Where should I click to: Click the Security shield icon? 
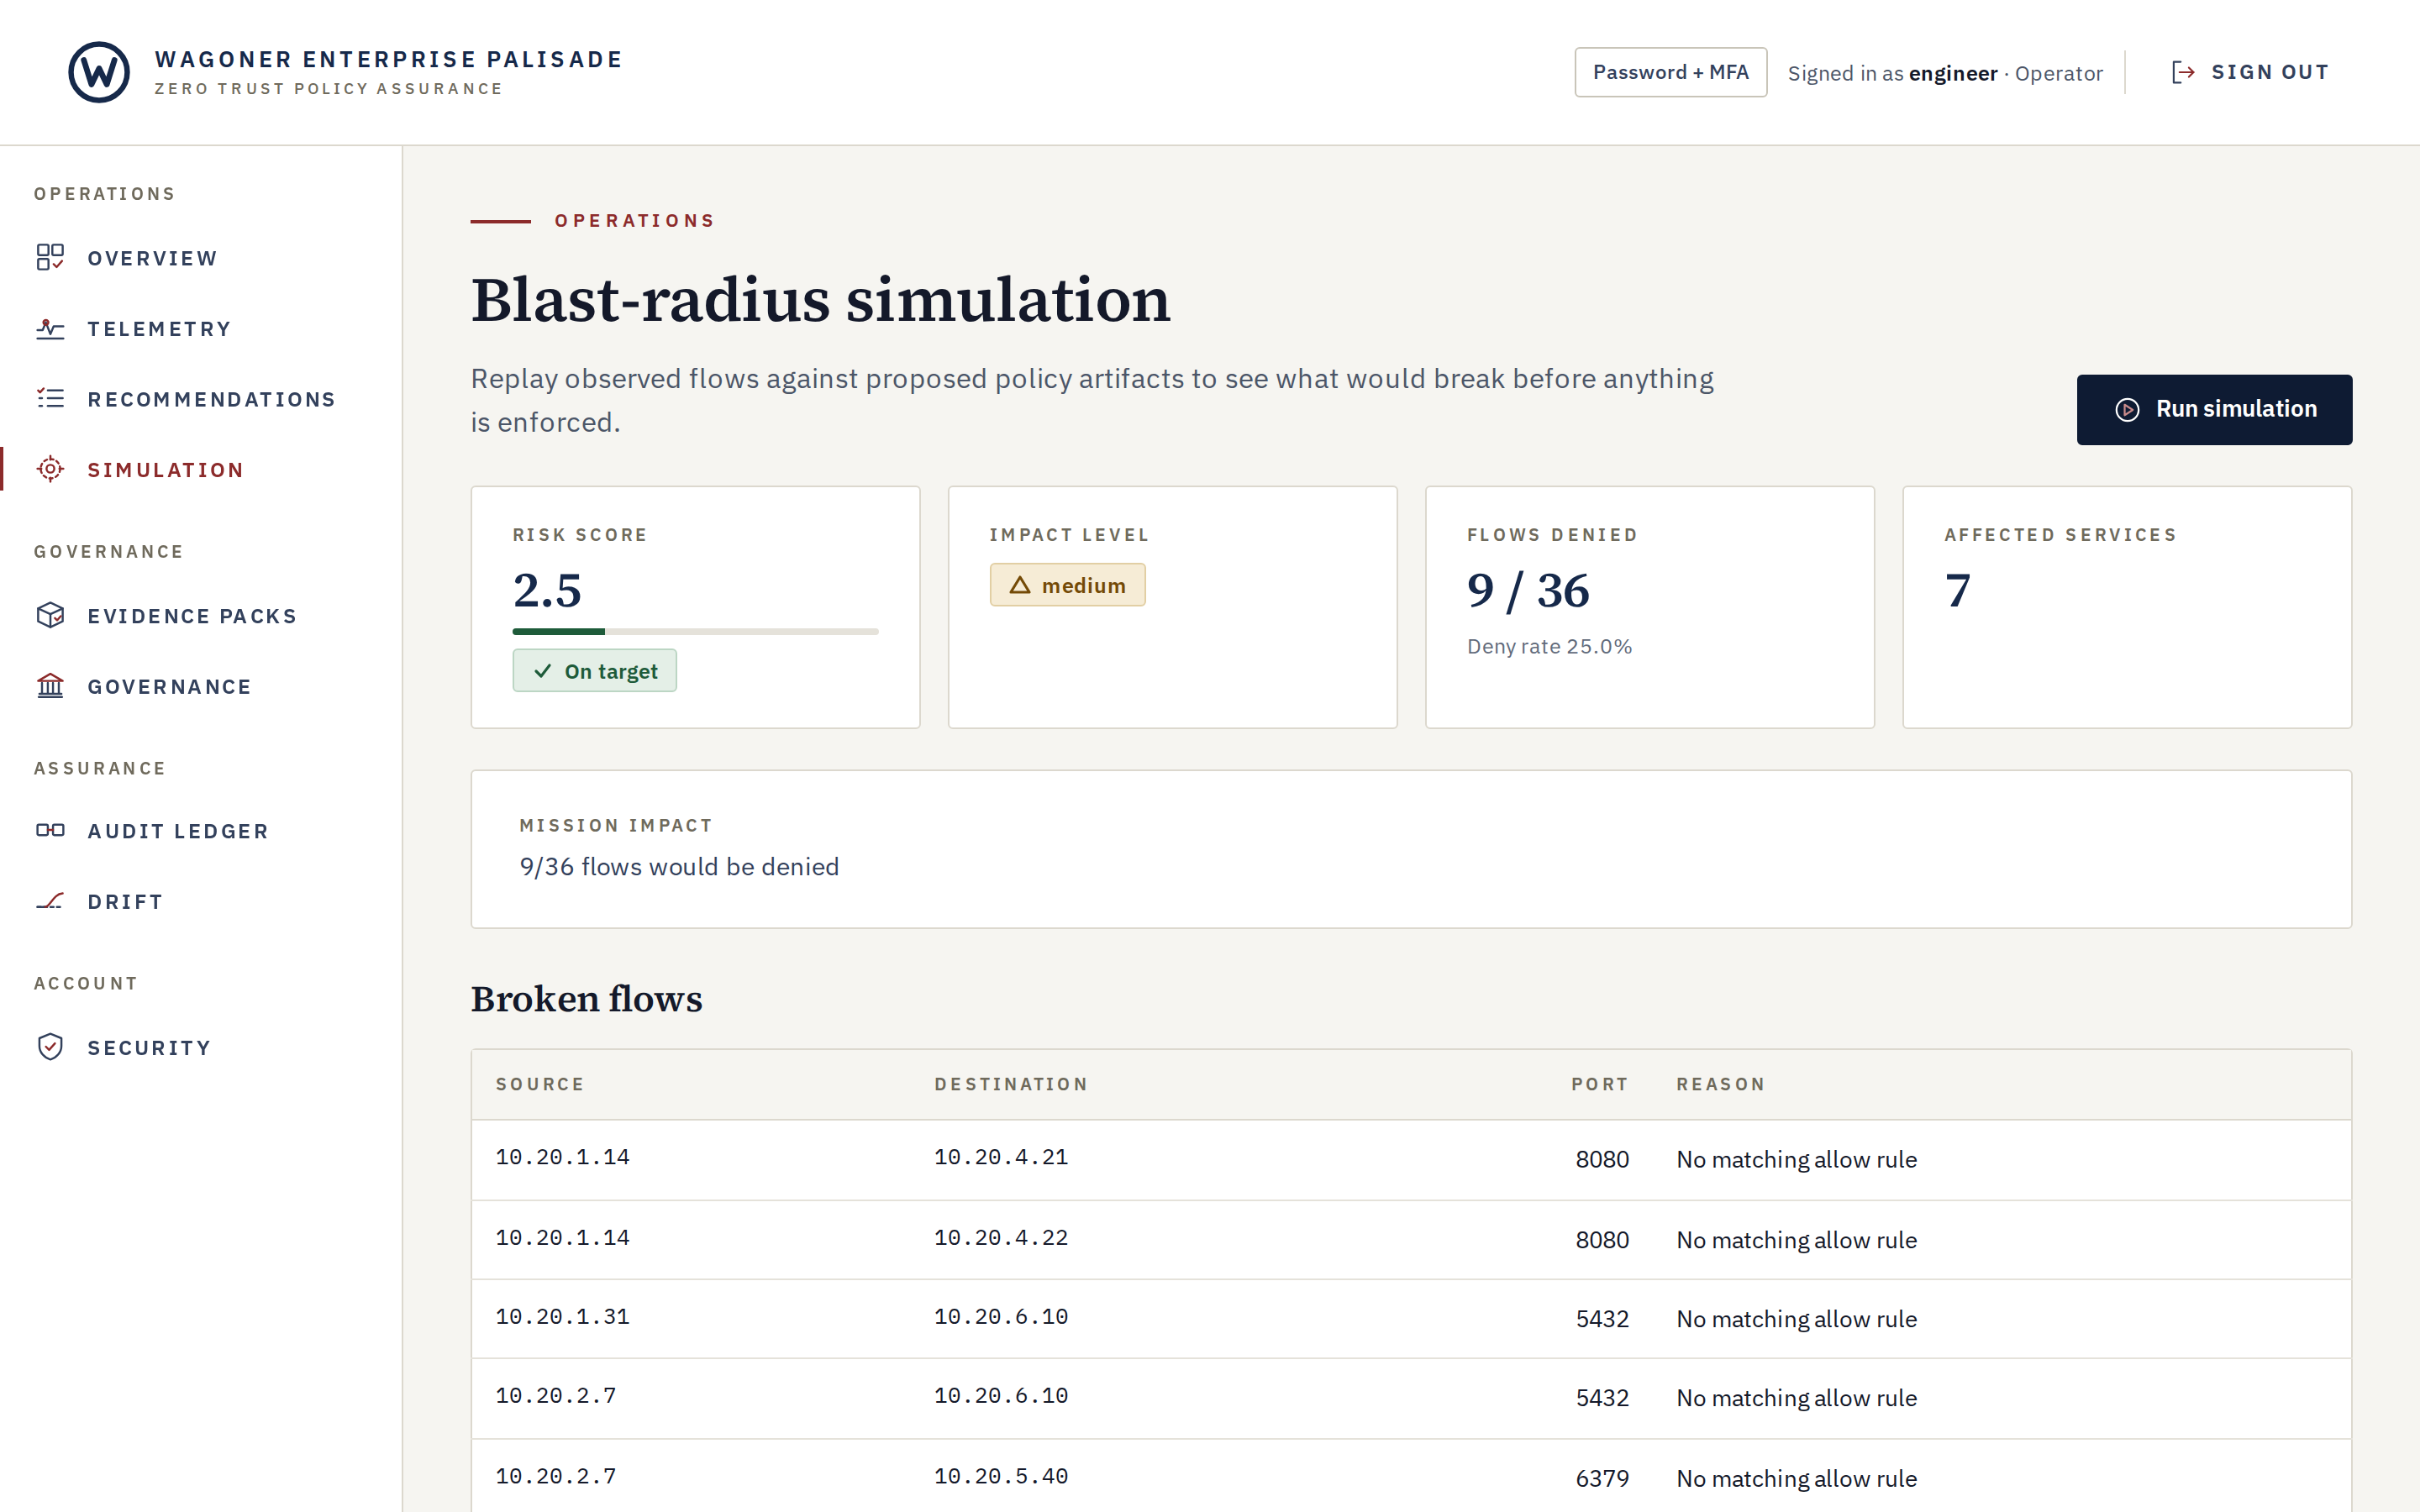(50, 1047)
